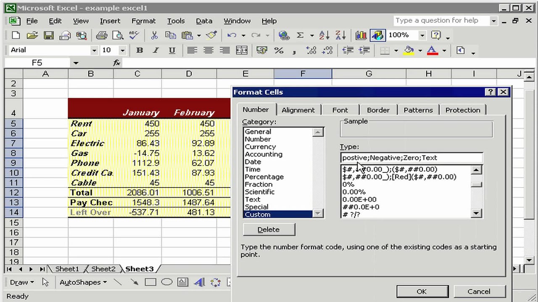Click the Undo arrow

(x=232, y=36)
